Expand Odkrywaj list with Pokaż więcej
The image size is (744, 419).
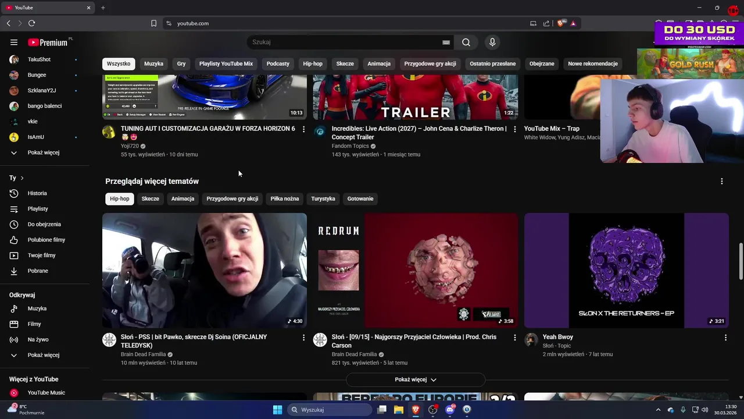click(x=45, y=355)
